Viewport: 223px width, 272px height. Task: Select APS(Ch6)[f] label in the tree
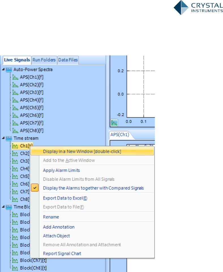32,115
